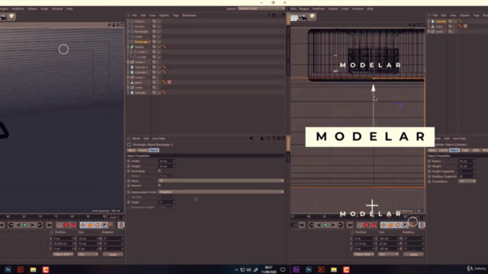
Task: Click the Object Manager search icon
Action: tap(269, 15)
